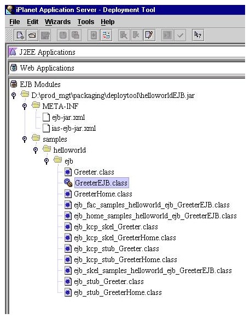Click the samples folder icon
Image resolution: width=250 pixels, height=319 pixels.
pos(36,138)
